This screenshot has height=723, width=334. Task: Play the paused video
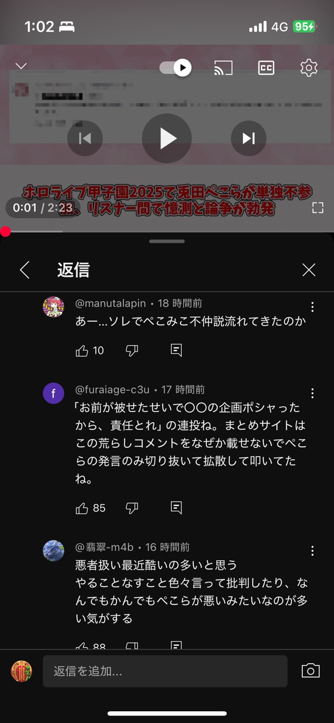pyautogui.click(x=167, y=139)
